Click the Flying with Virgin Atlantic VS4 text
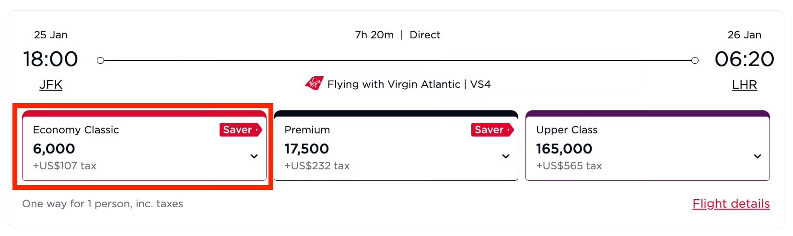Image resolution: width=793 pixels, height=236 pixels. (x=408, y=84)
